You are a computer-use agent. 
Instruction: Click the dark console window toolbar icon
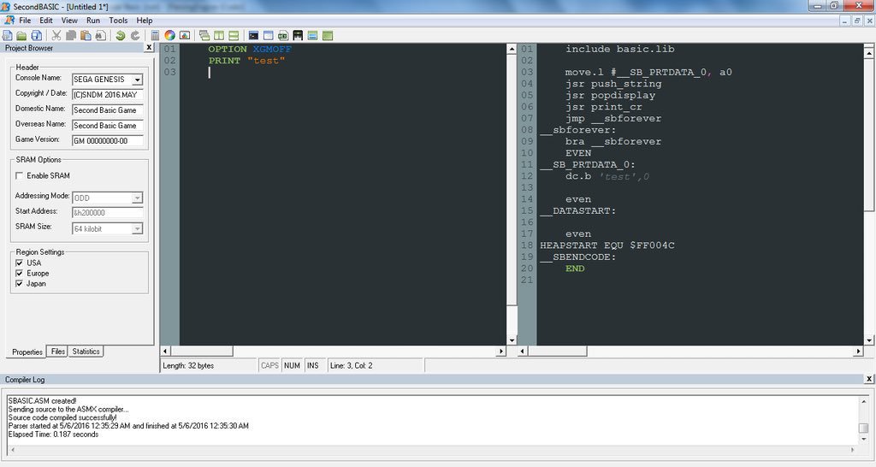click(253, 36)
